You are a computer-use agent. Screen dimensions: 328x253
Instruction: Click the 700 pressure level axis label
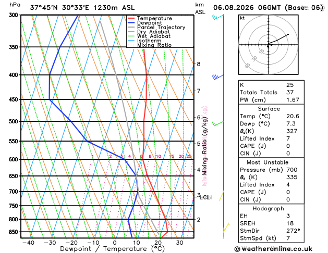14,192
